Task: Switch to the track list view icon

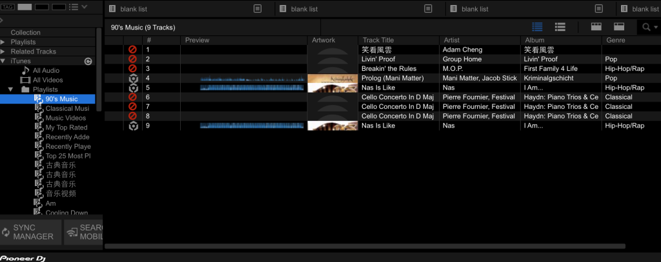Action: pos(537,27)
